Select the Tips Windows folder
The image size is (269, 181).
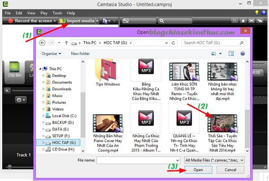tap(108, 73)
